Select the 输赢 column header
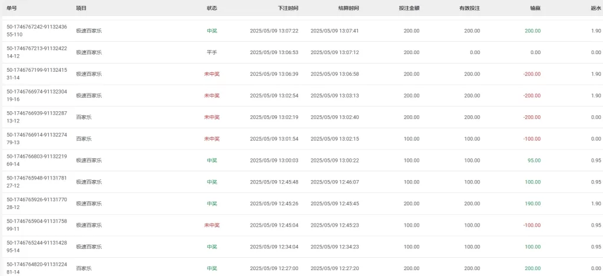 pyautogui.click(x=535, y=8)
